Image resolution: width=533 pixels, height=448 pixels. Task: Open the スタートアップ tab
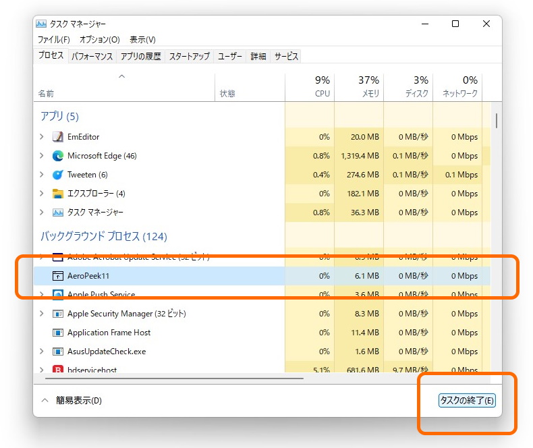190,57
